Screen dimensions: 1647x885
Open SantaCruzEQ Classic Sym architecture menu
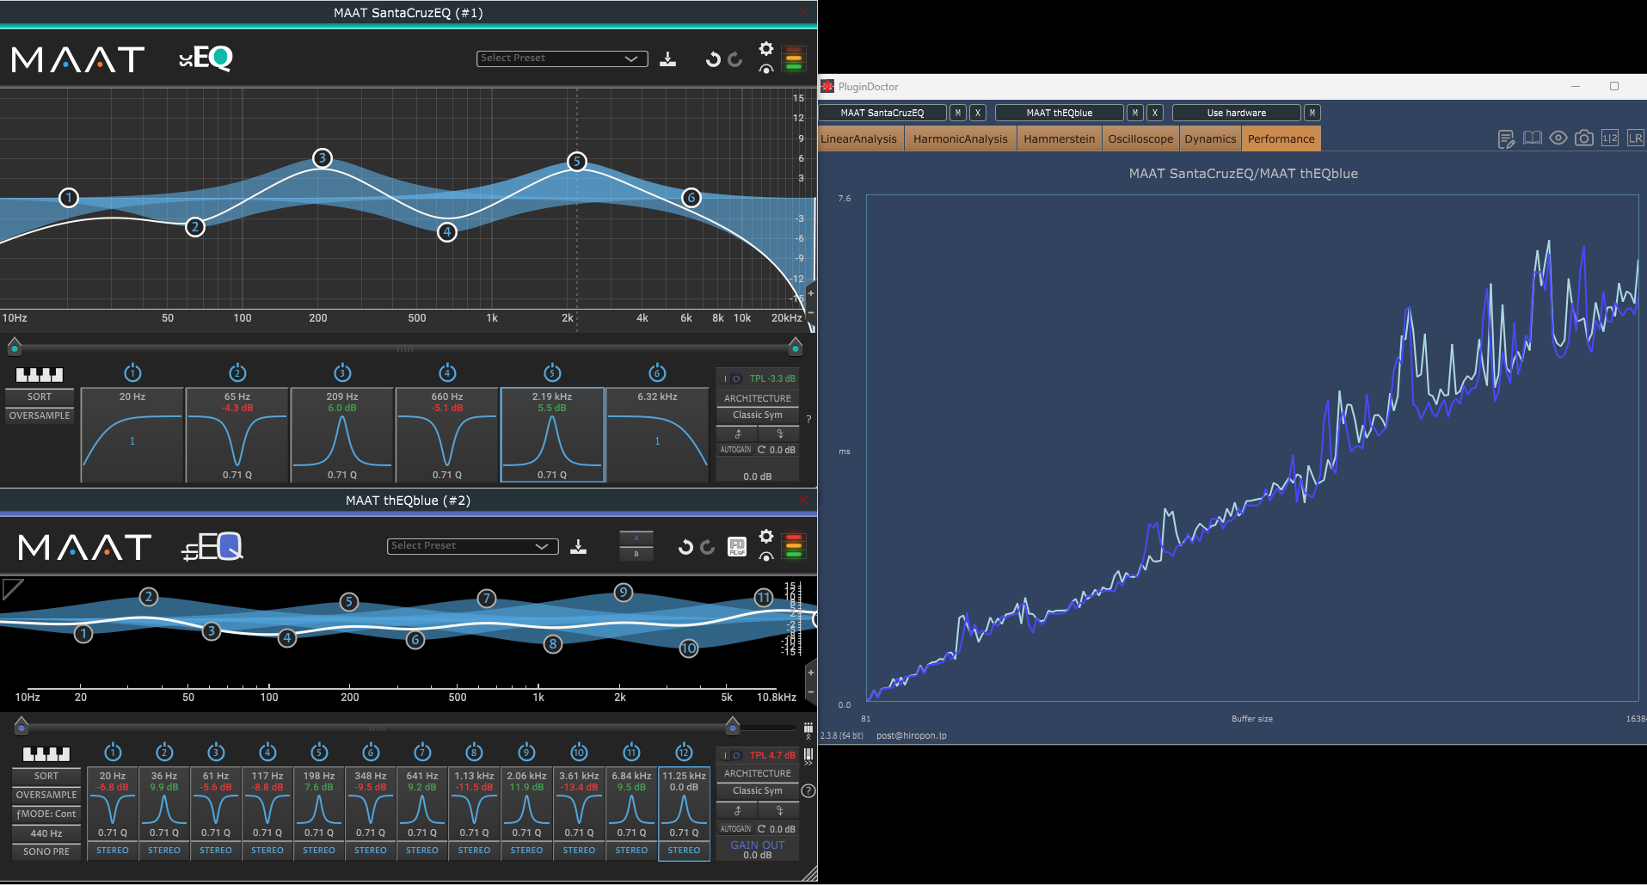point(758,415)
